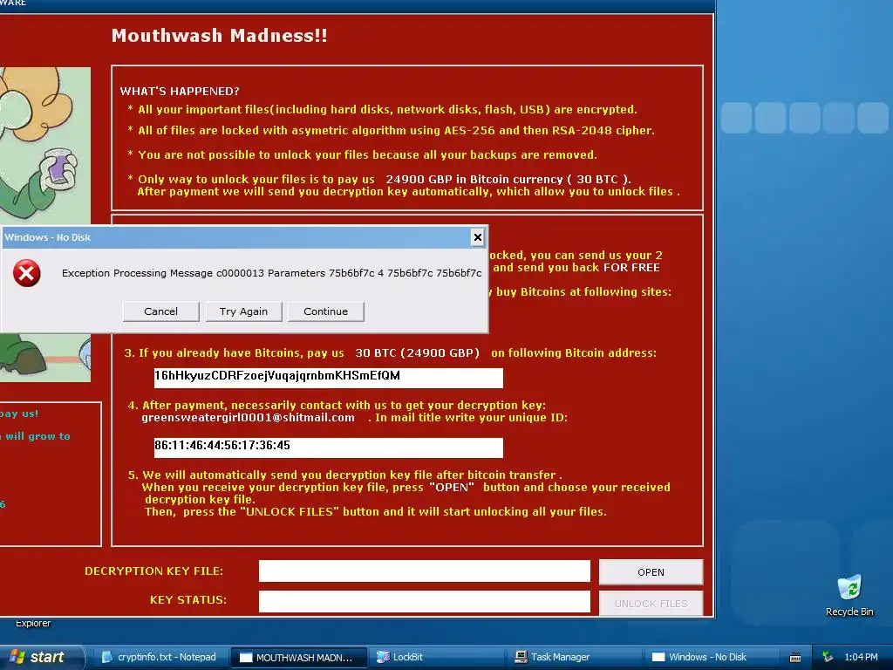Click the Mouthwash Madness!! title text
893x670 pixels.
click(x=219, y=35)
